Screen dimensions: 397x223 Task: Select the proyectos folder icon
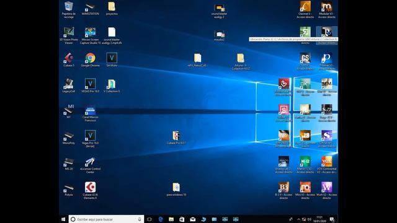click(x=112, y=8)
